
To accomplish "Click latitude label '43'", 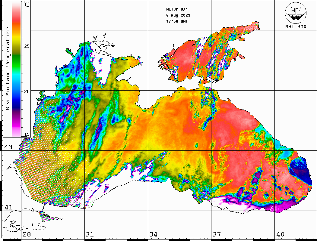I will [8, 147].
